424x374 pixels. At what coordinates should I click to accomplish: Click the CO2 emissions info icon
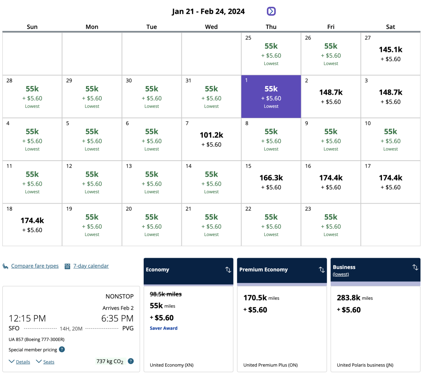[x=131, y=361]
